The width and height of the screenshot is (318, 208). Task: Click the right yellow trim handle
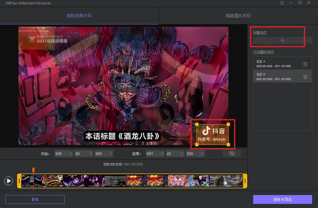(245, 181)
